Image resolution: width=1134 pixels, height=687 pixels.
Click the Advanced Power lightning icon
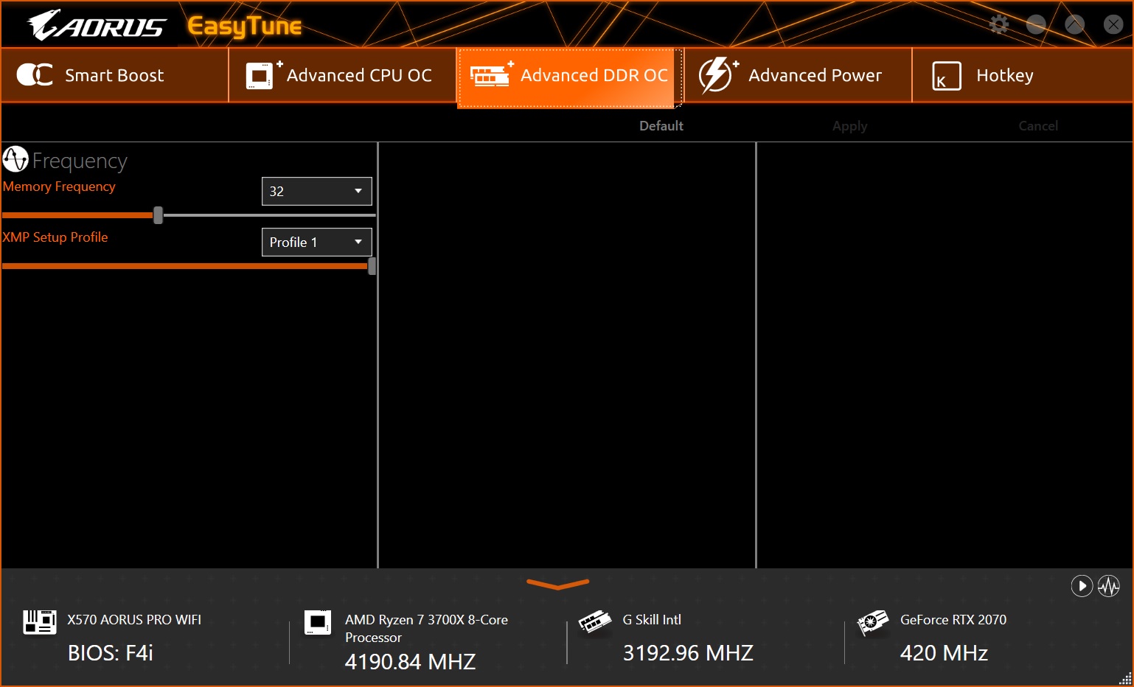718,74
